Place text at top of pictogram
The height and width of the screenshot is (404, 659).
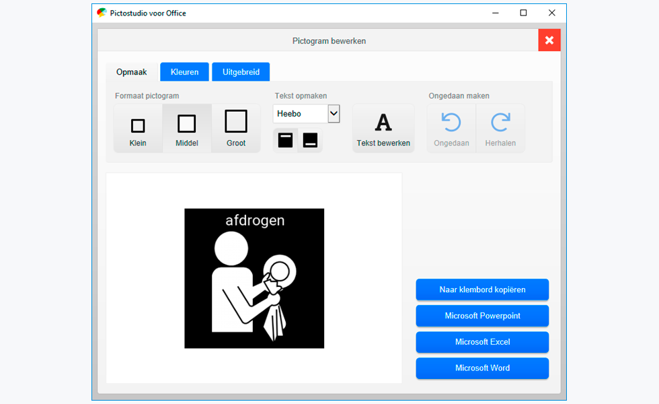click(x=285, y=140)
